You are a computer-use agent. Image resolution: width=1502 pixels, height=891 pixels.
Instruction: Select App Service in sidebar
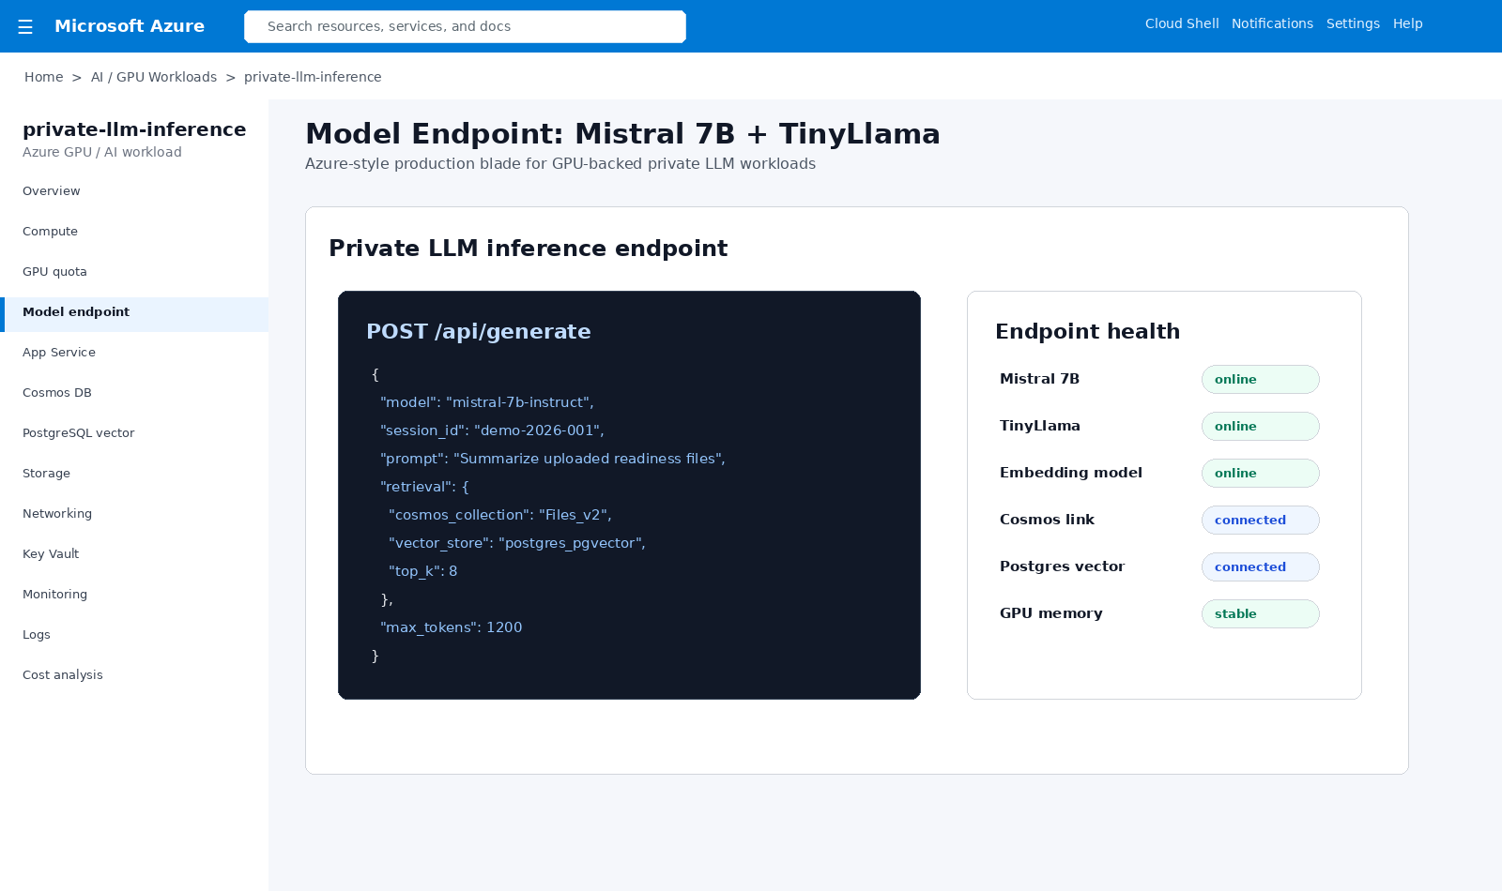click(x=134, y=353)
